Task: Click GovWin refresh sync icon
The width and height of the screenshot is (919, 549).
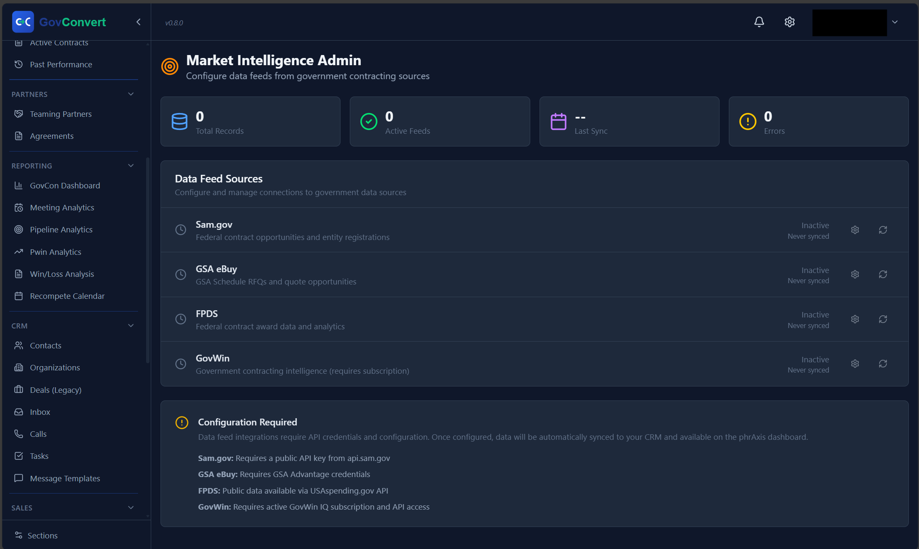Action: pos(883,364)
